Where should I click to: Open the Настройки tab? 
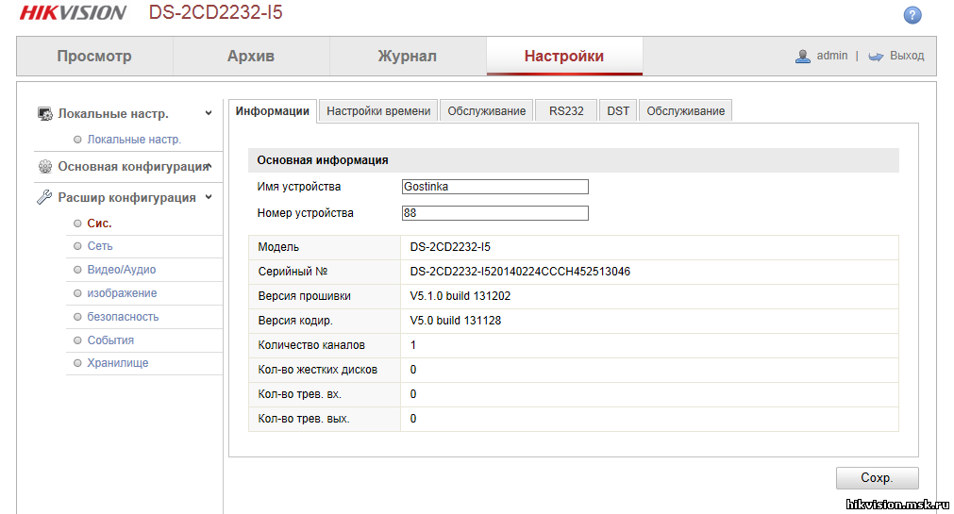[x=564, y=56]
